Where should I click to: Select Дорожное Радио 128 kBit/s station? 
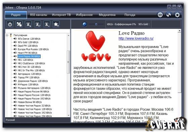point(33,81)
